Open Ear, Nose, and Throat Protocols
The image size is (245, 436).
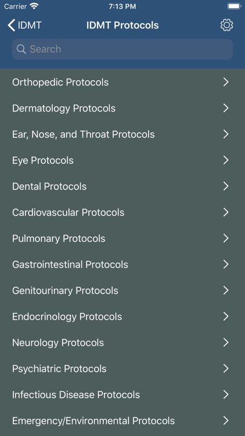tap(123, 134)
